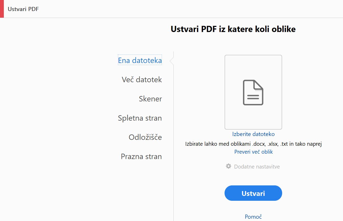Select the Spletna stran source option

[x=140, y=118]
